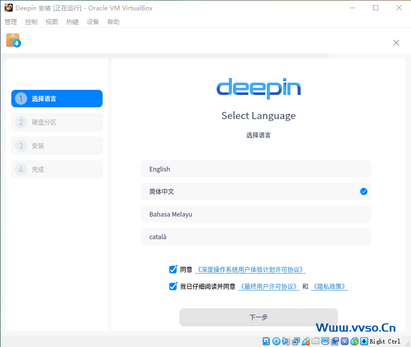Click the network adapter status icon
Viewport: 411px width, 347px height.
296,341
